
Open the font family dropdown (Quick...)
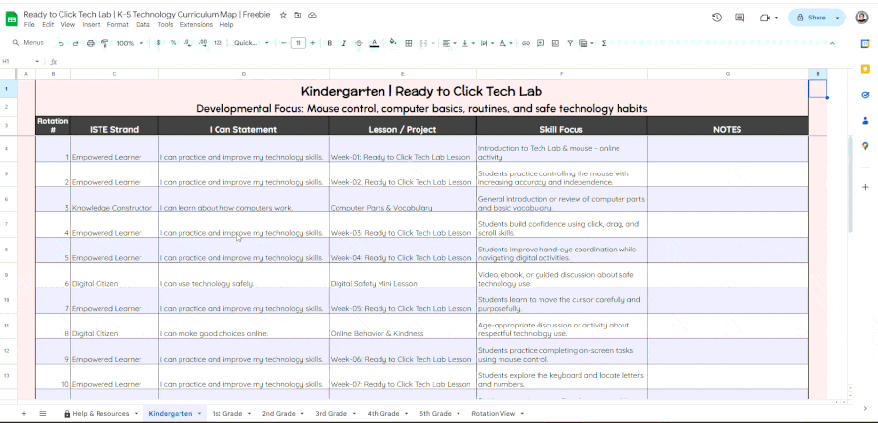[252, 43]
